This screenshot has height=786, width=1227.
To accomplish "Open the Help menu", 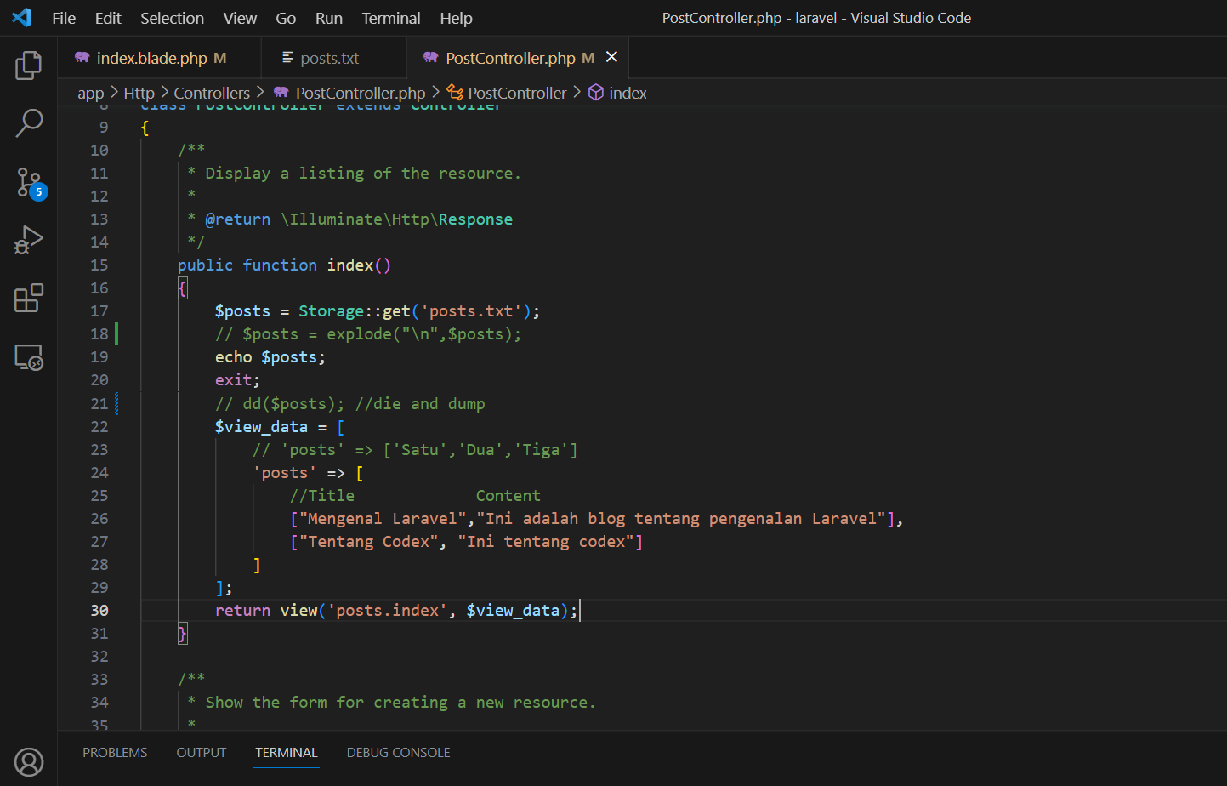I will [x=456, y=18].
